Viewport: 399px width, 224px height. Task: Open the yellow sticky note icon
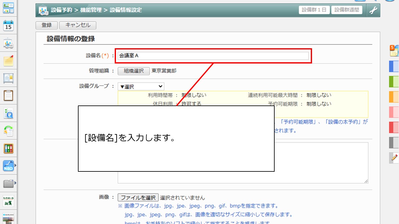click(x=8, y=61)
